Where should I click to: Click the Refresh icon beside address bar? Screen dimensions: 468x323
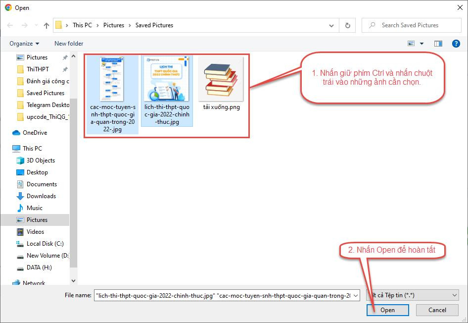point(347,25)
